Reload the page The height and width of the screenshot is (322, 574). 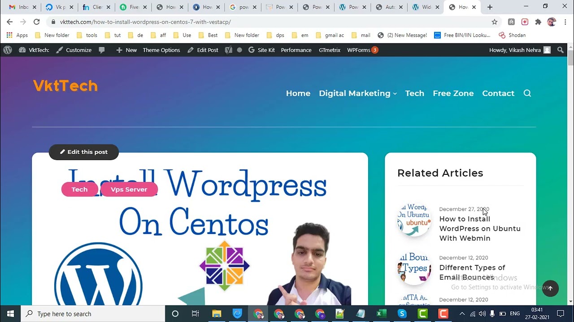[x=36, y=22]
